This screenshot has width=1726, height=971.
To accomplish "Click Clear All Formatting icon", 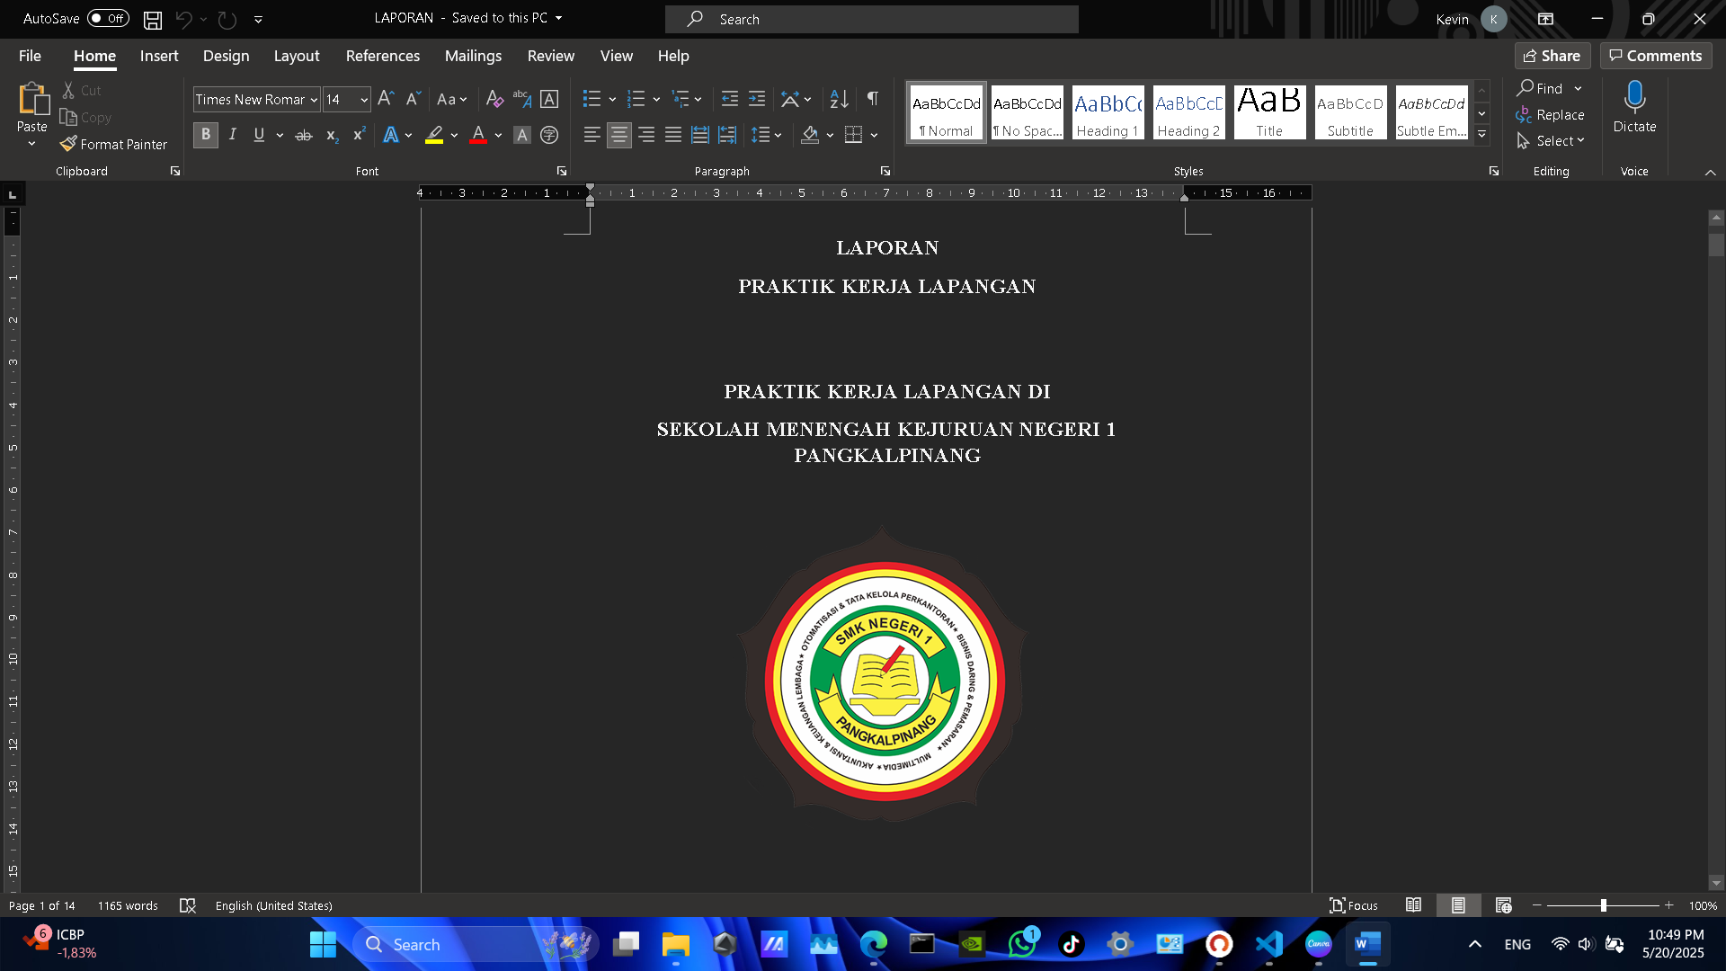I will pyautogui.click(x=494, y=99).
